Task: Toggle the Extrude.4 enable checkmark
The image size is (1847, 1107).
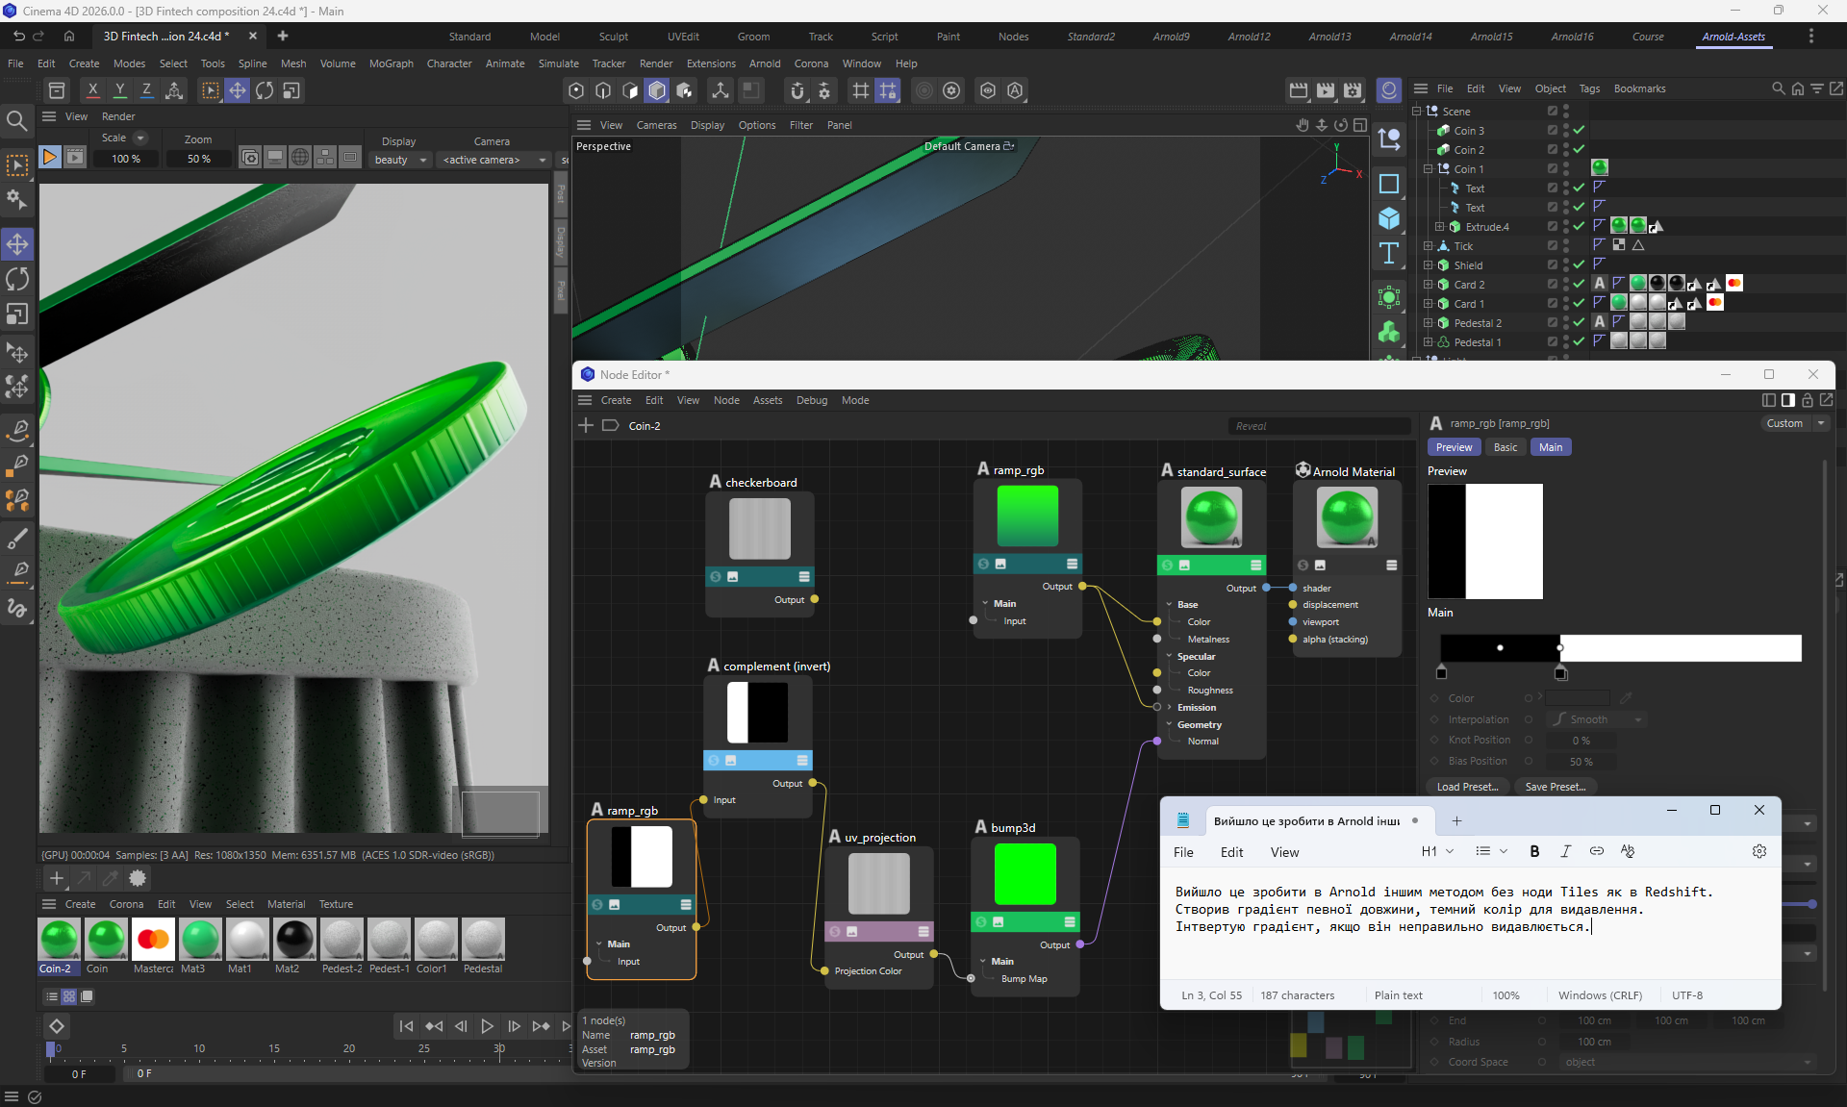Action: coord(1579,227)
